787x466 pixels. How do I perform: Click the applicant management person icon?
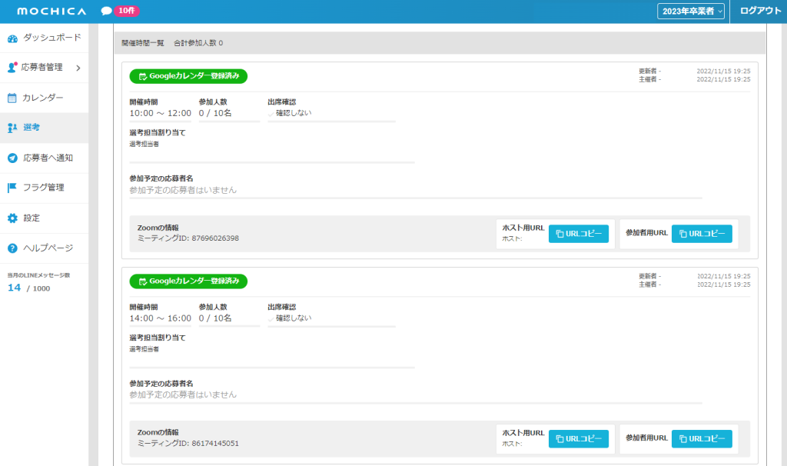point(12,68)
